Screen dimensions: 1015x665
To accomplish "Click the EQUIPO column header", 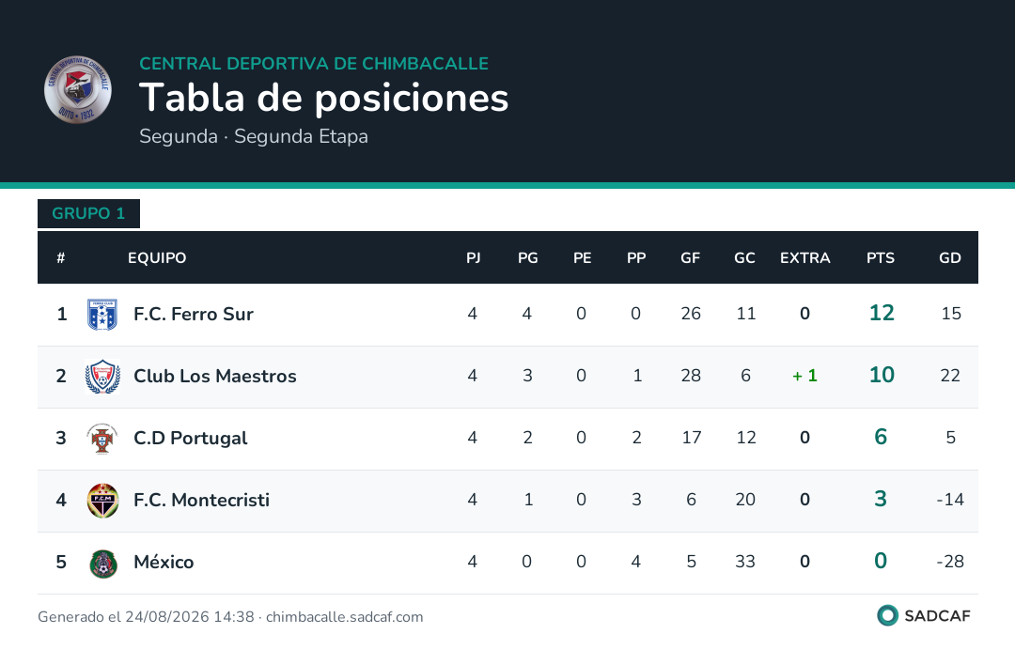I will click(157, 258).
